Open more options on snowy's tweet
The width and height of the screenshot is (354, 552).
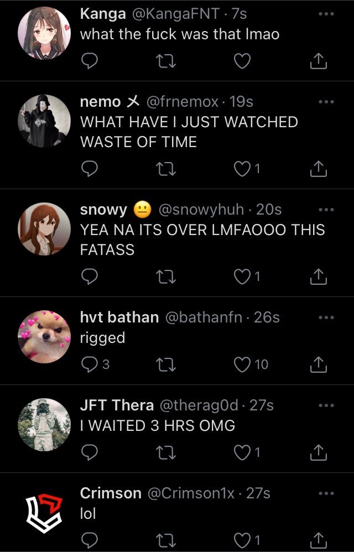coord(325,210)
